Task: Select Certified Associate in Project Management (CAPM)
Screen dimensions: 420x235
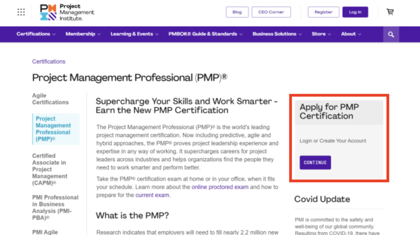Action: [x=49, y=169]
